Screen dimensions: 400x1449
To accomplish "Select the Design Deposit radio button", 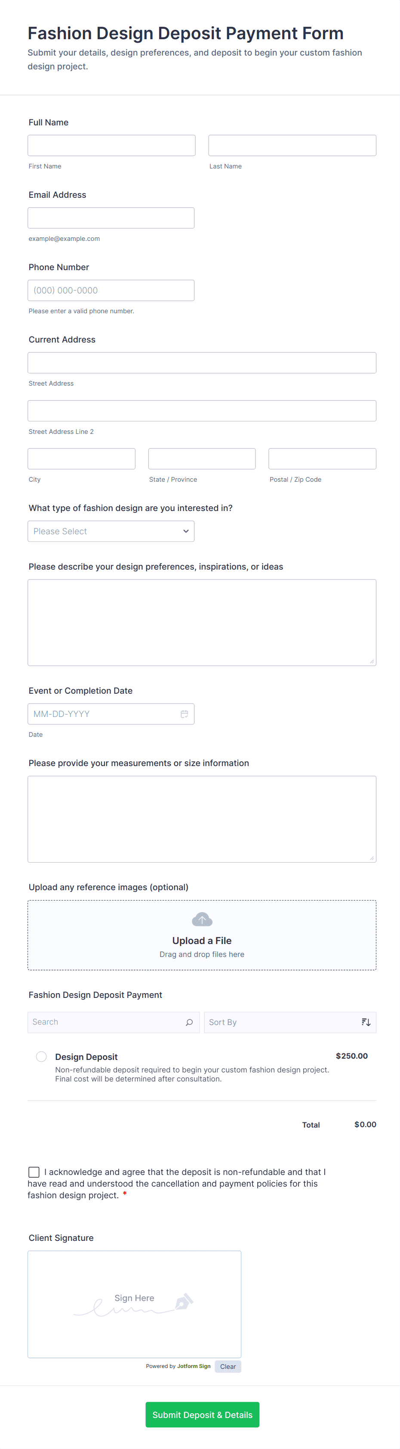I will (42, 1056).
